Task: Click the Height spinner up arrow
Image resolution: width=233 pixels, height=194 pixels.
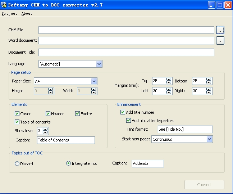Action: [50, 89]
